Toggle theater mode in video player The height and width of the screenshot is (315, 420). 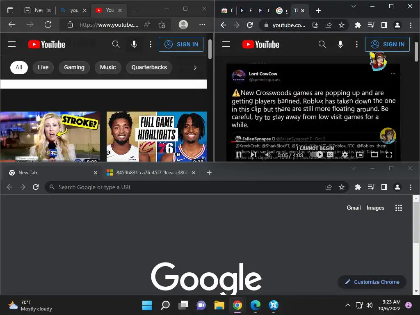(374, 155)
